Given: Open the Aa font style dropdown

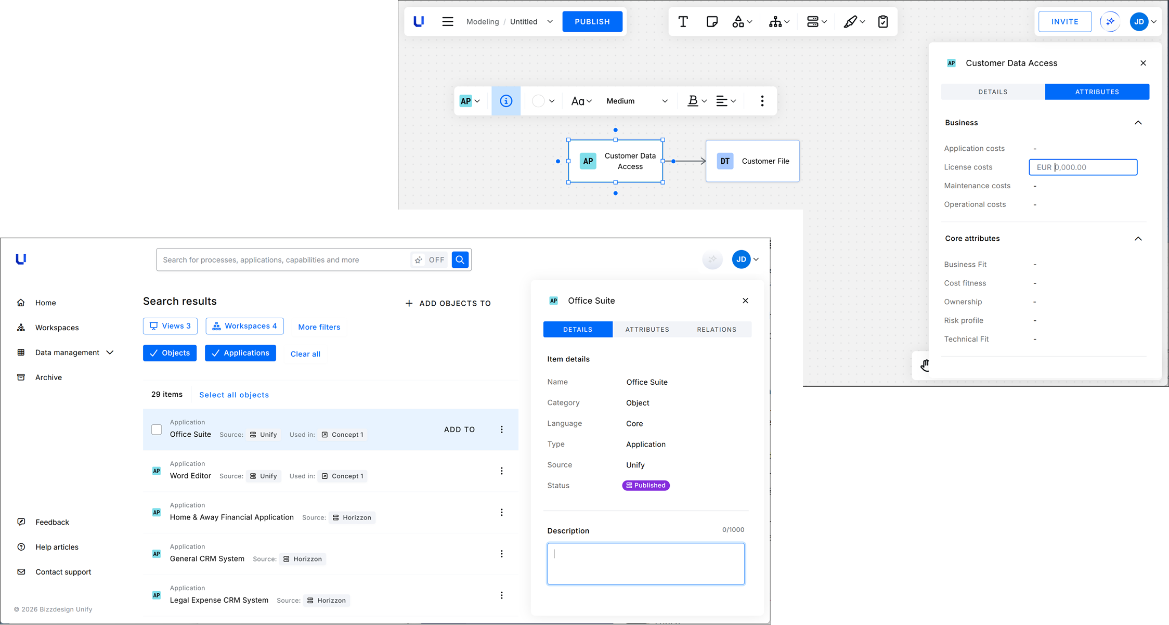Looking at the screenshot, I should tap(581, 101).
